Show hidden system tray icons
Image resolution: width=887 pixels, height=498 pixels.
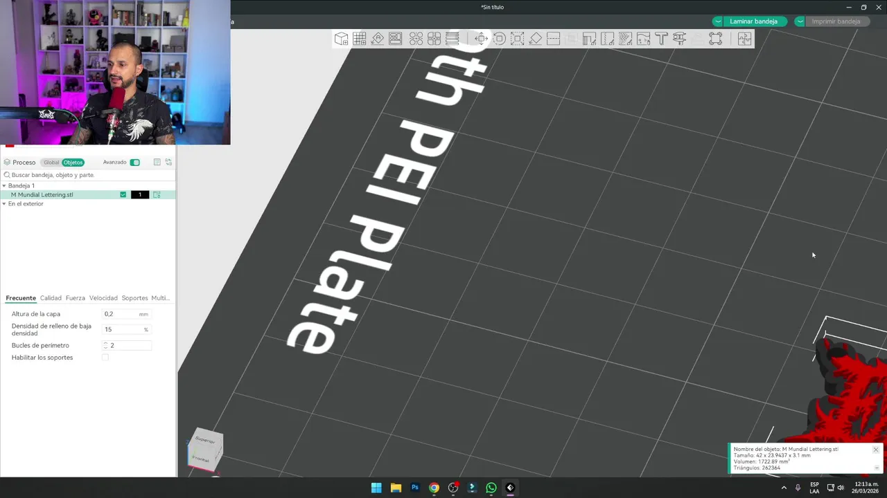pos(784,488)
